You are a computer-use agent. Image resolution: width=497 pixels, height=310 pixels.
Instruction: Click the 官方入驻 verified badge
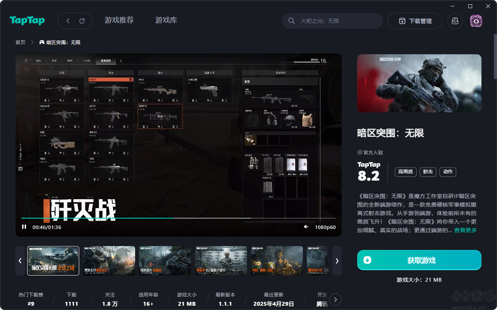coord(370,153)
